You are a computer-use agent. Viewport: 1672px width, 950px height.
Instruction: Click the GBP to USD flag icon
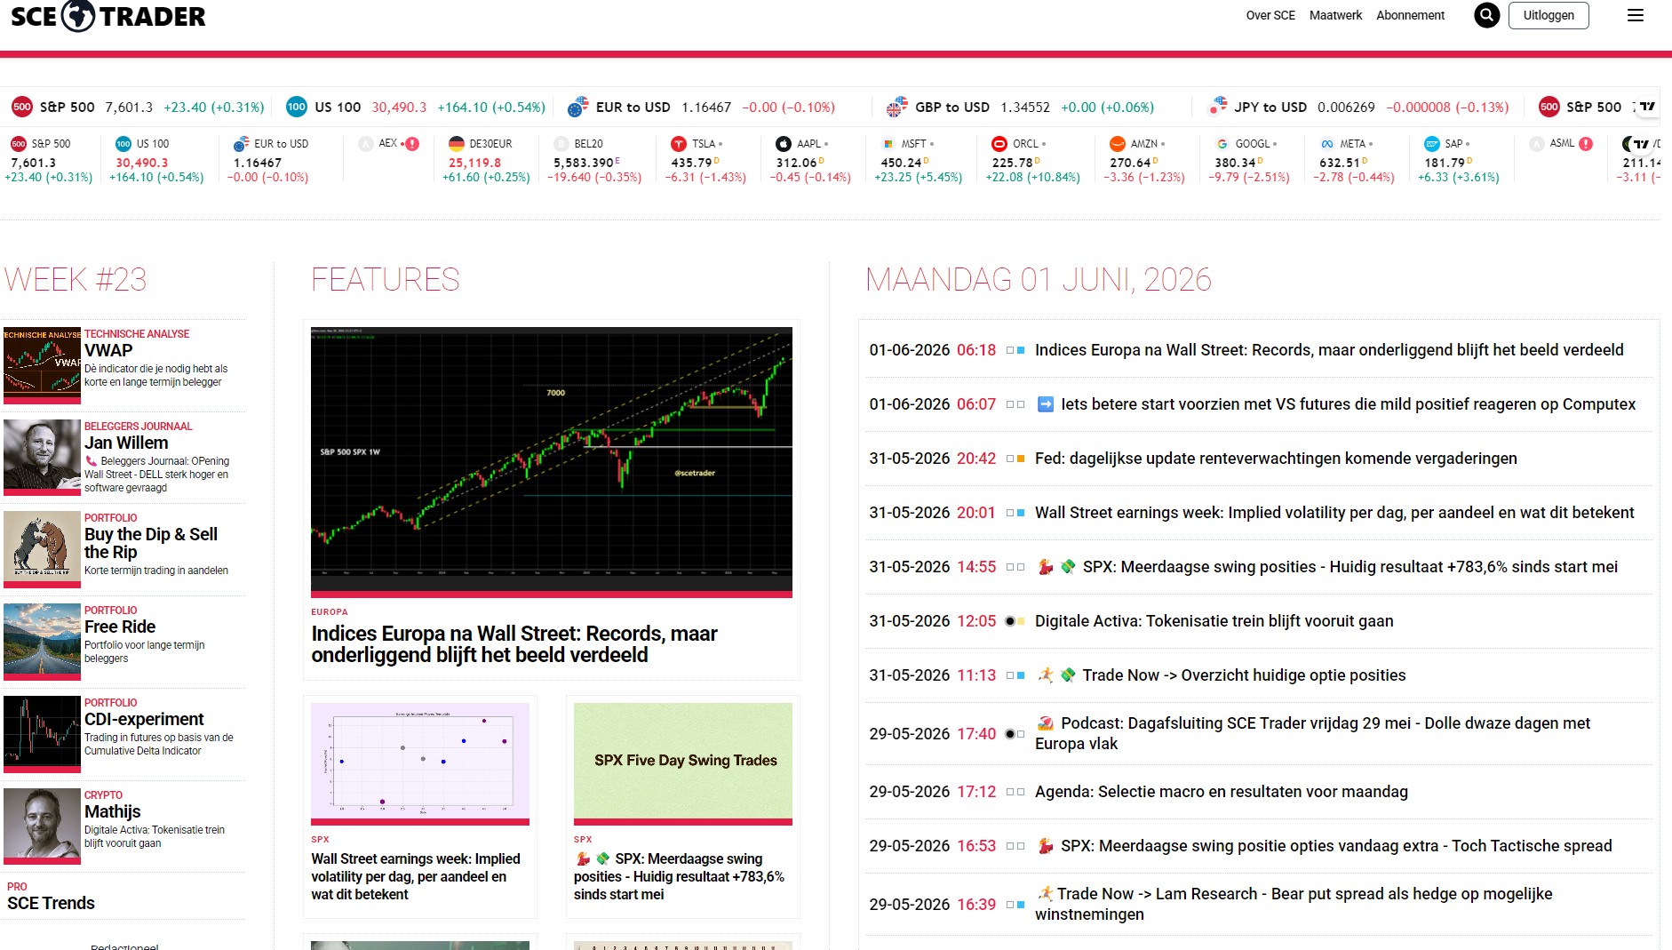896,107
